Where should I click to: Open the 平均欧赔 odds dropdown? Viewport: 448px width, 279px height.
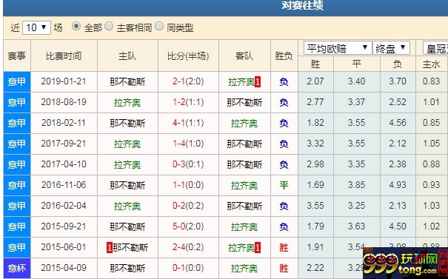coord(338,48)
